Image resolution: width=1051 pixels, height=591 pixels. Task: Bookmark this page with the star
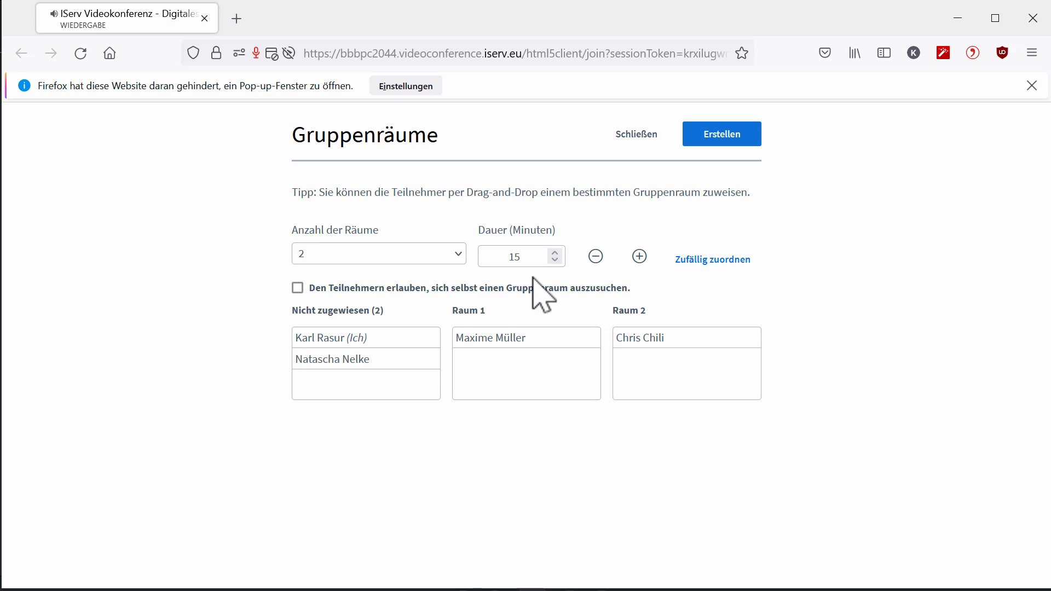[x=742, y=53]
